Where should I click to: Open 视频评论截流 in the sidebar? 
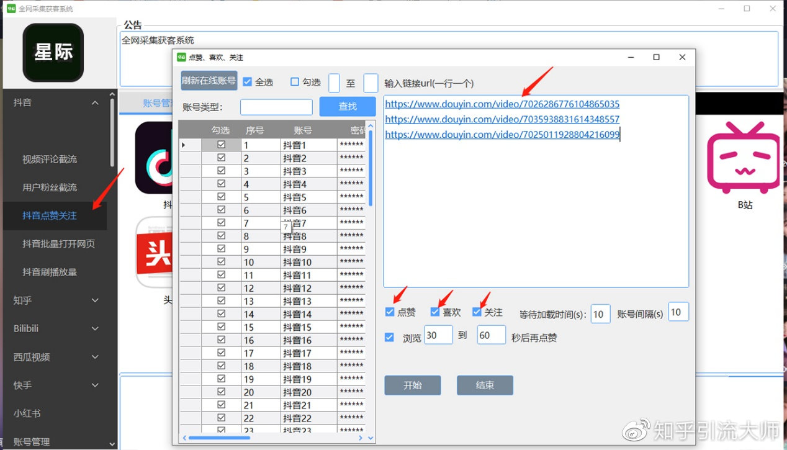coord(50,160)
